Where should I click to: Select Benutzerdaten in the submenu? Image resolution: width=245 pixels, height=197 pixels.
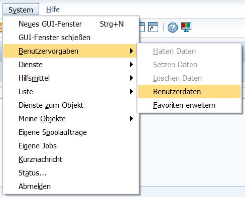coord(189,92)
